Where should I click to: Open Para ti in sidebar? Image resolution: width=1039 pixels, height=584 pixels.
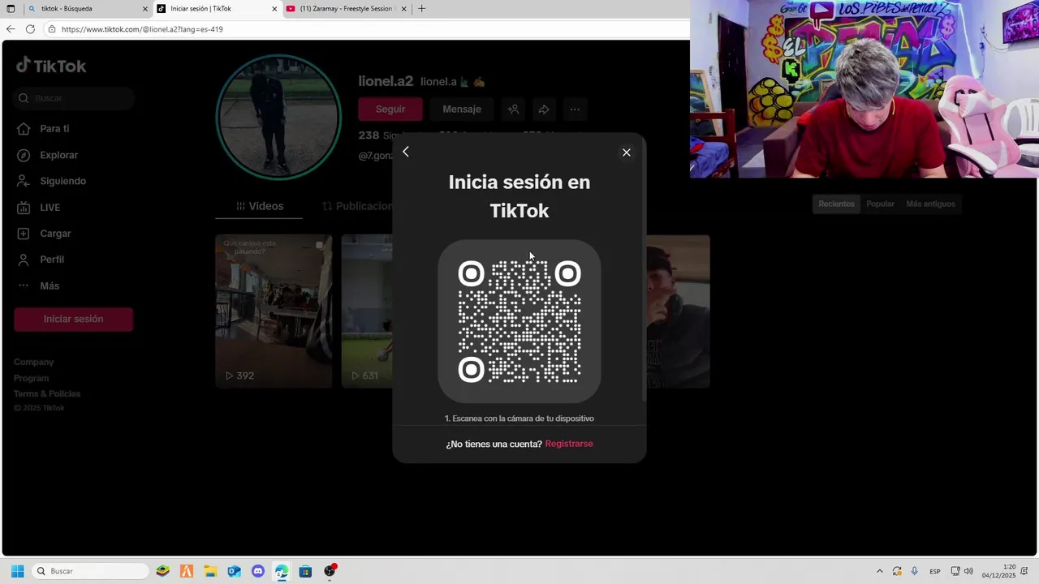coord(54,129)
